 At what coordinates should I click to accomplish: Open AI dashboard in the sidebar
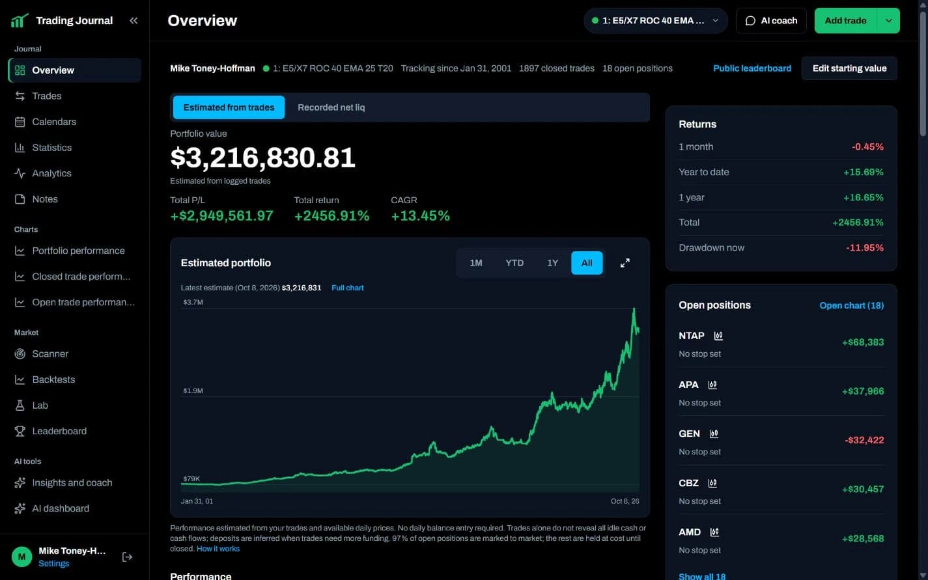[74, 508]
